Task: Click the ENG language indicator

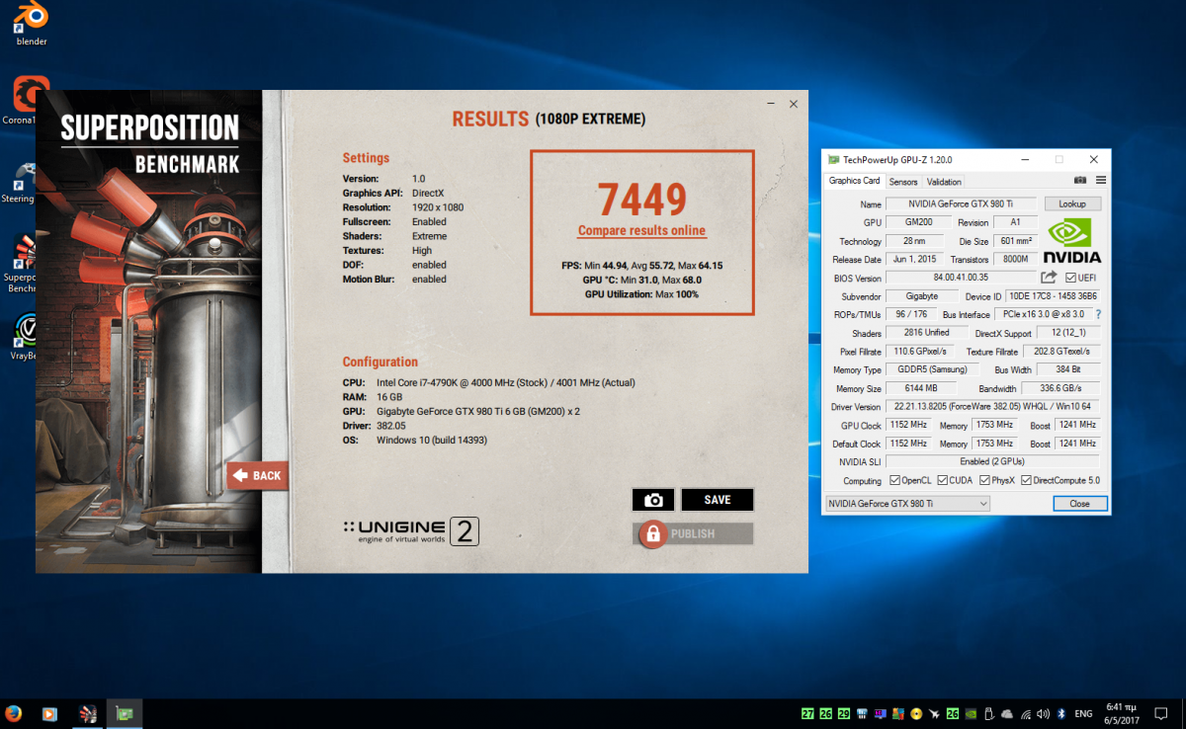Action: pos(1084,713)
